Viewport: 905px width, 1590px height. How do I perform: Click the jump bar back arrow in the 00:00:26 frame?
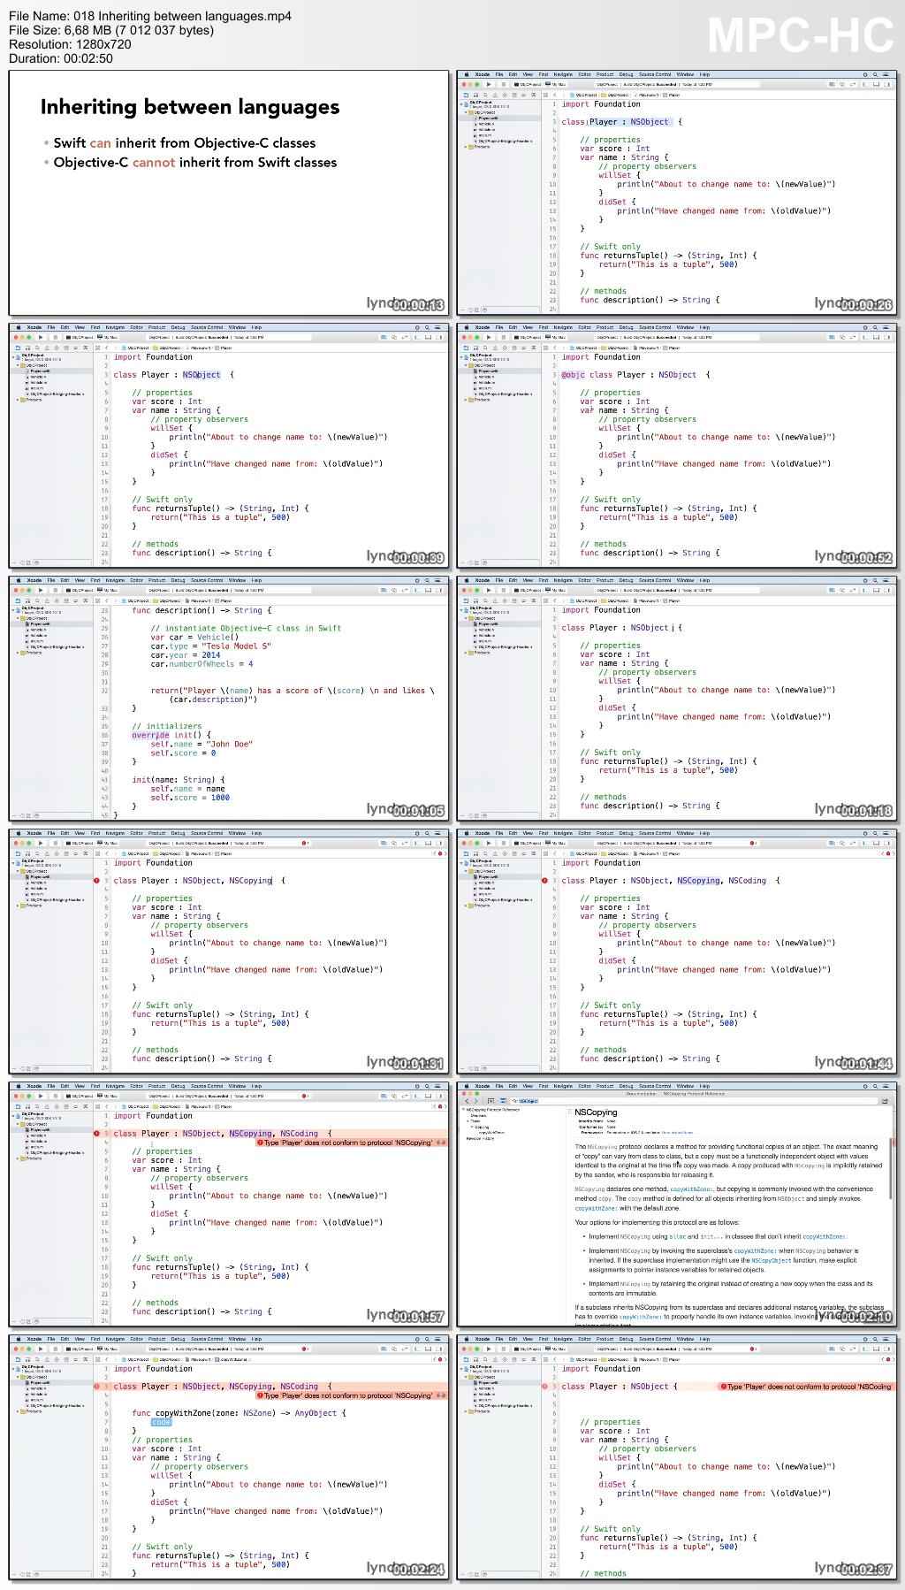tap(554, 95)
